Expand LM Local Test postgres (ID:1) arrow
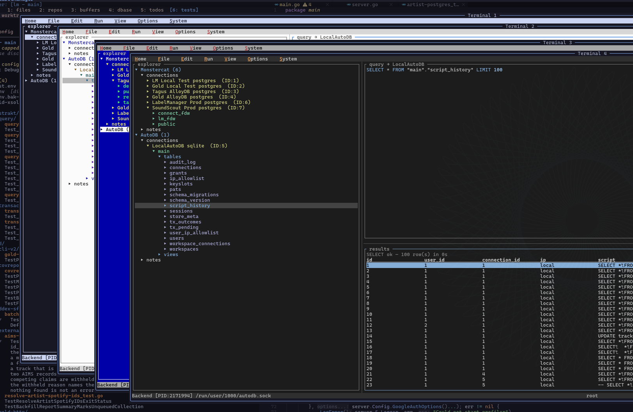The height and width of the screenshot is (412, 633). [148, 81]
